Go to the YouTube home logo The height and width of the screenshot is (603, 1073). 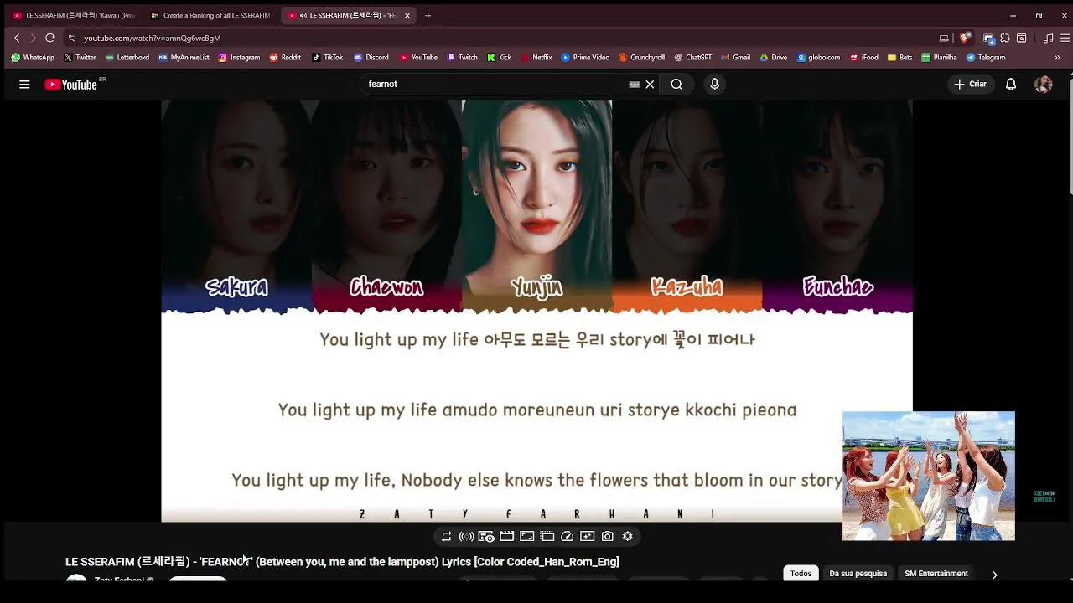pos(71,85)
